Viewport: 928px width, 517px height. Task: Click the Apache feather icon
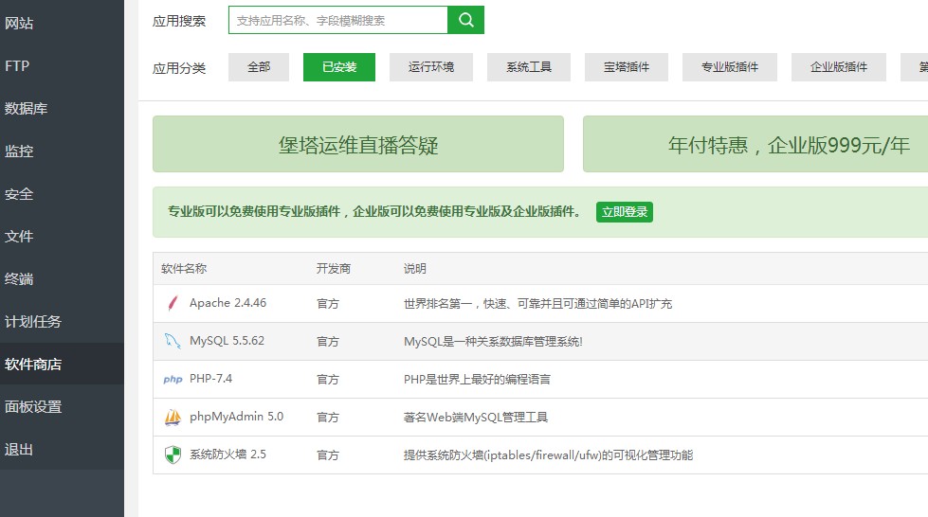(x=173, y=303)
